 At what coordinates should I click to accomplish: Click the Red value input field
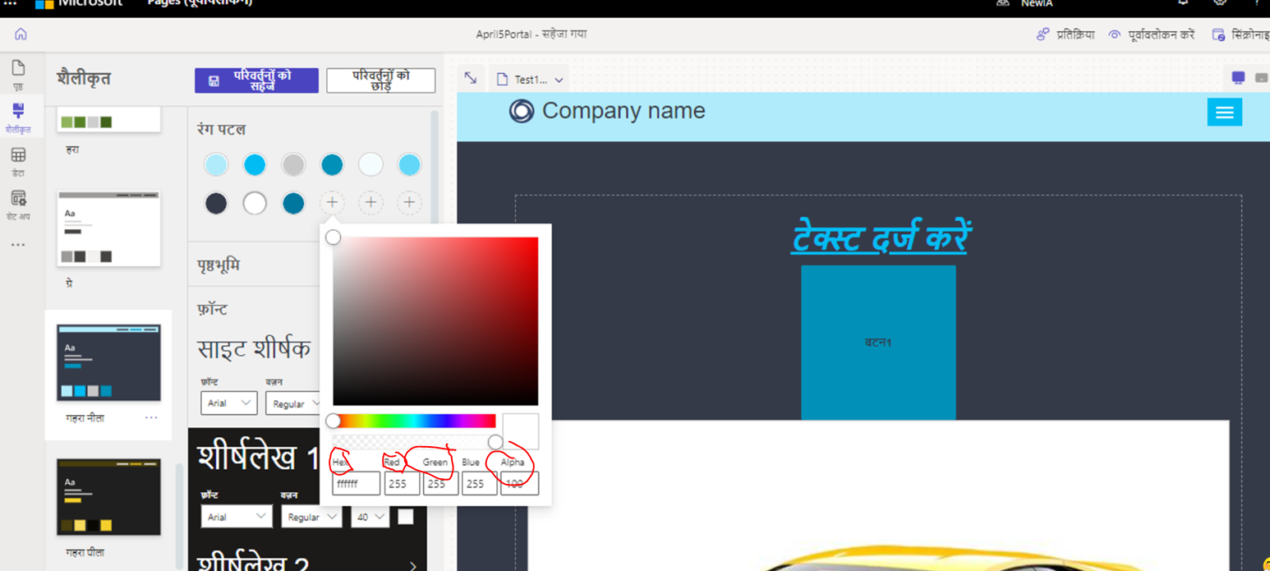(402, 484)
